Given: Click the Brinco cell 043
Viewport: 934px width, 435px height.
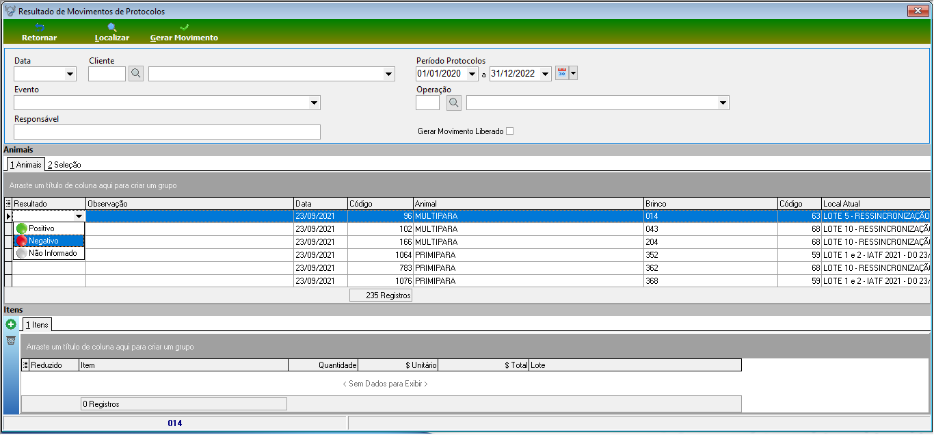Looking at the screenshot, I should click(x=710, y=229).
